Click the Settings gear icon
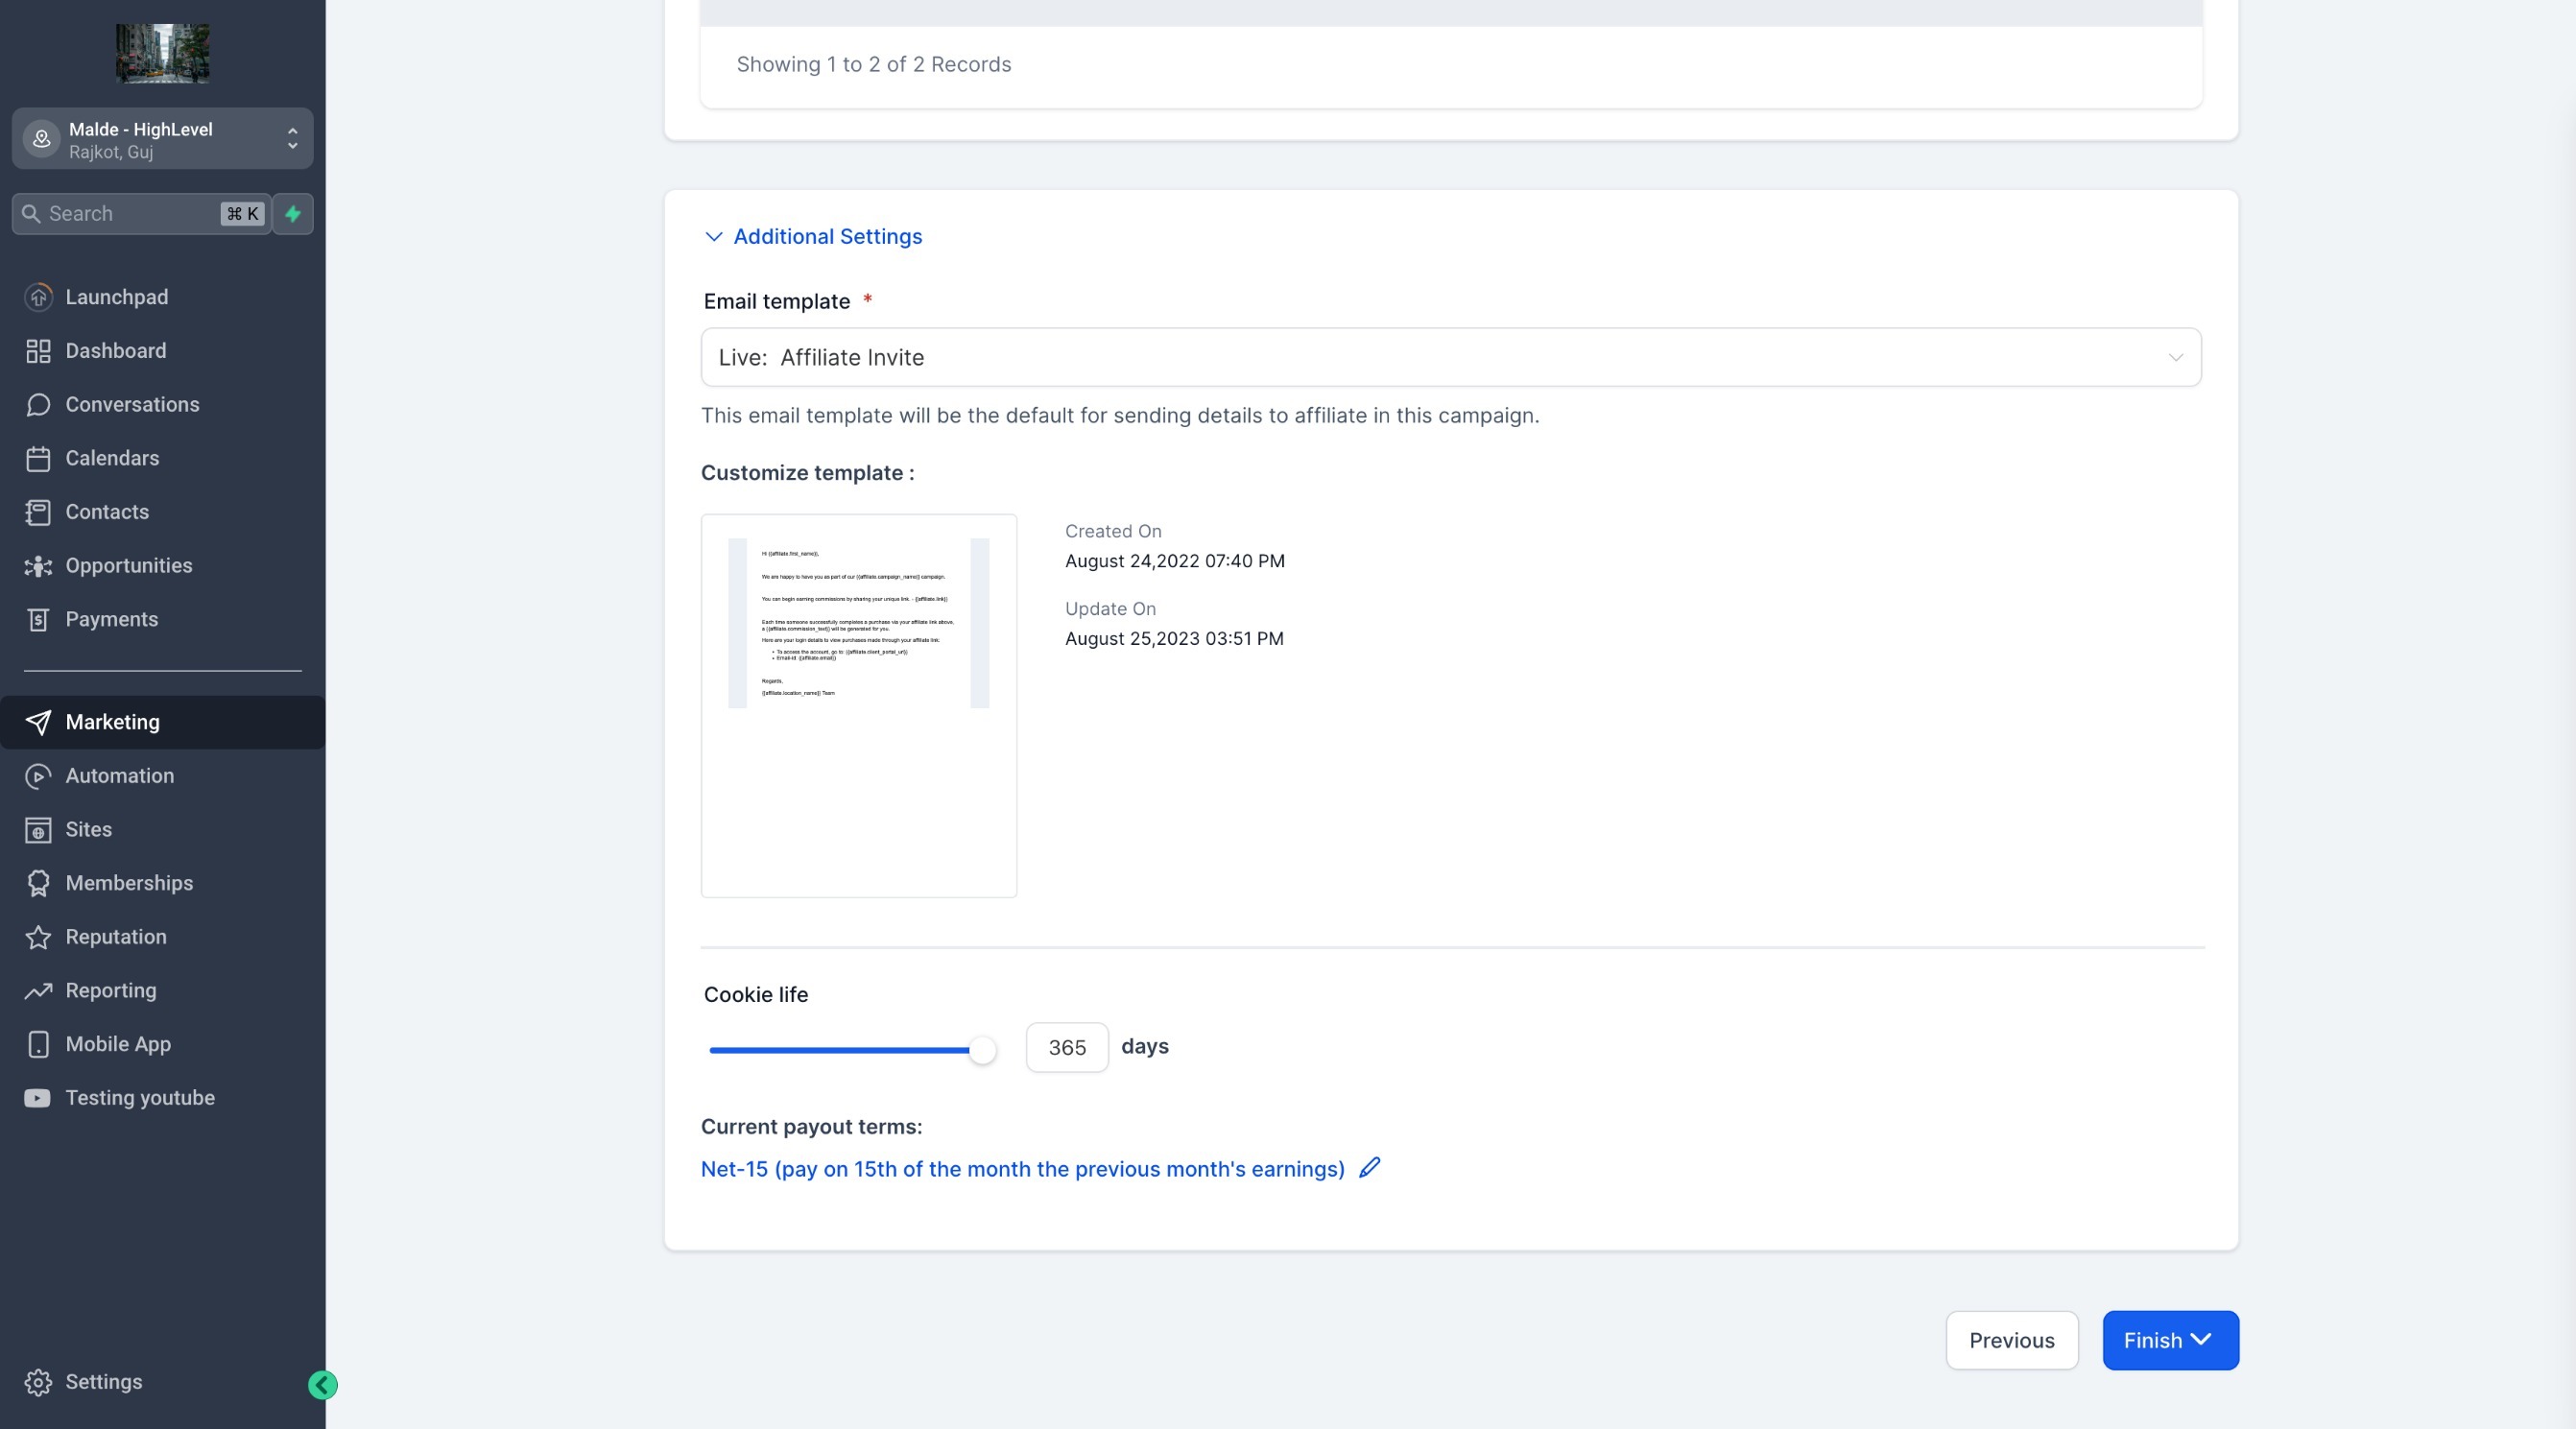This screenshot has width=2576, height=1429. click(x=38, y=1382)
